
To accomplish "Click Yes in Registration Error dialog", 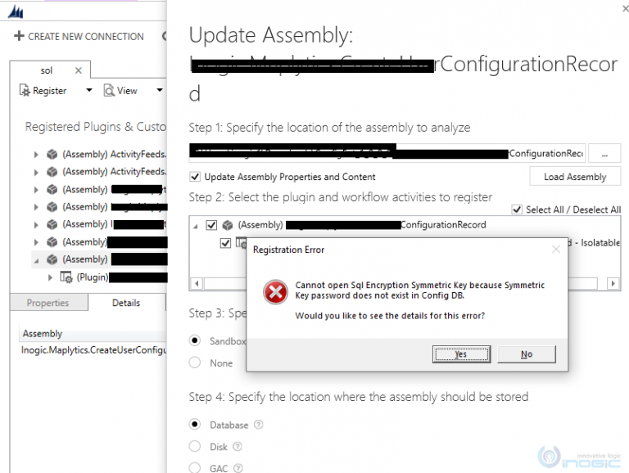I will (x=461, y=354).
